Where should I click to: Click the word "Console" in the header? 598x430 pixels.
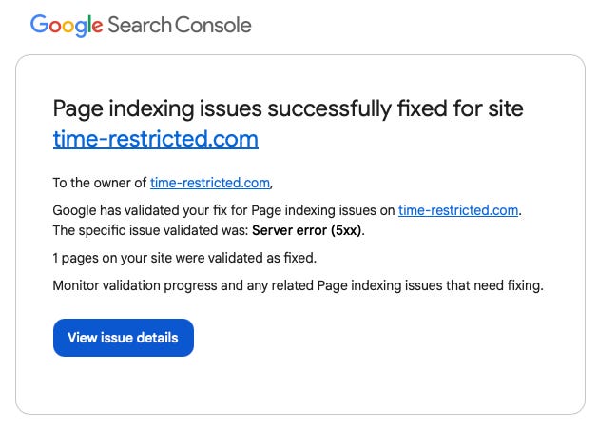[x=213, y=26]
